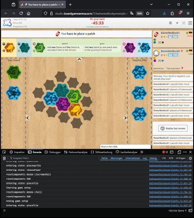Collapse power panel with the up chevron

coord(79,59)
